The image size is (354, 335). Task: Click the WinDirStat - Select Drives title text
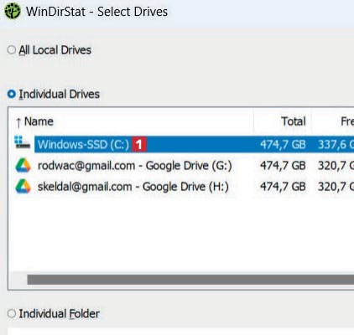[x=96, y=12]
